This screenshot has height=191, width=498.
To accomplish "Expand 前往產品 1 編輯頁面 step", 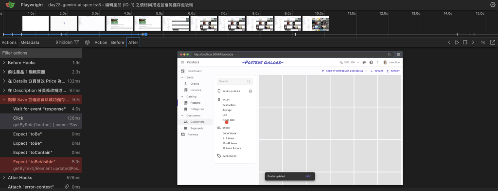I will pyautogui.click(x=4, y=72).
